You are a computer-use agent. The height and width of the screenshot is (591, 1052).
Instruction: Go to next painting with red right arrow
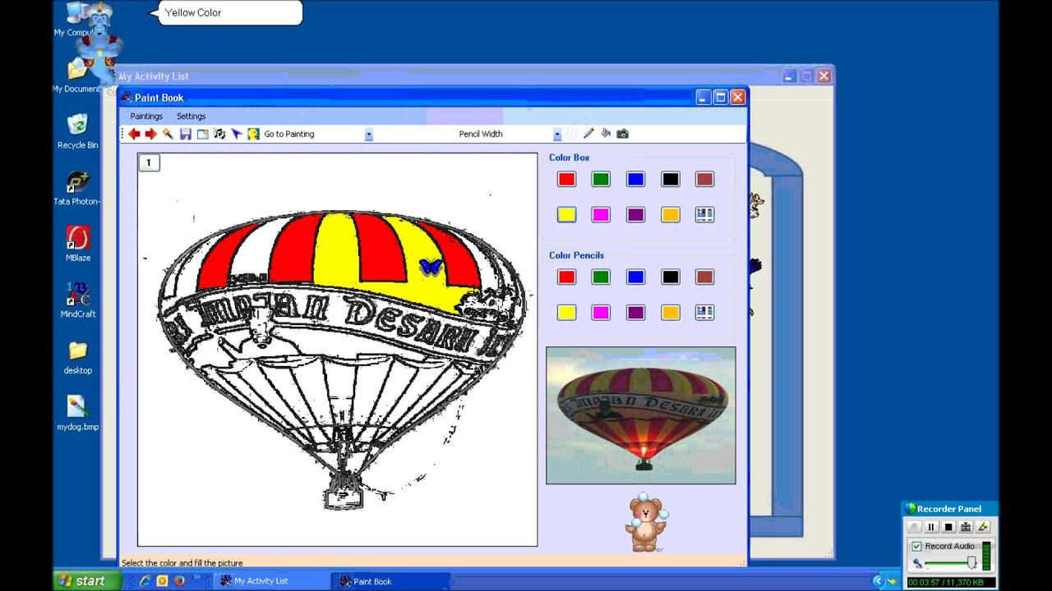[x=150, y=134]
